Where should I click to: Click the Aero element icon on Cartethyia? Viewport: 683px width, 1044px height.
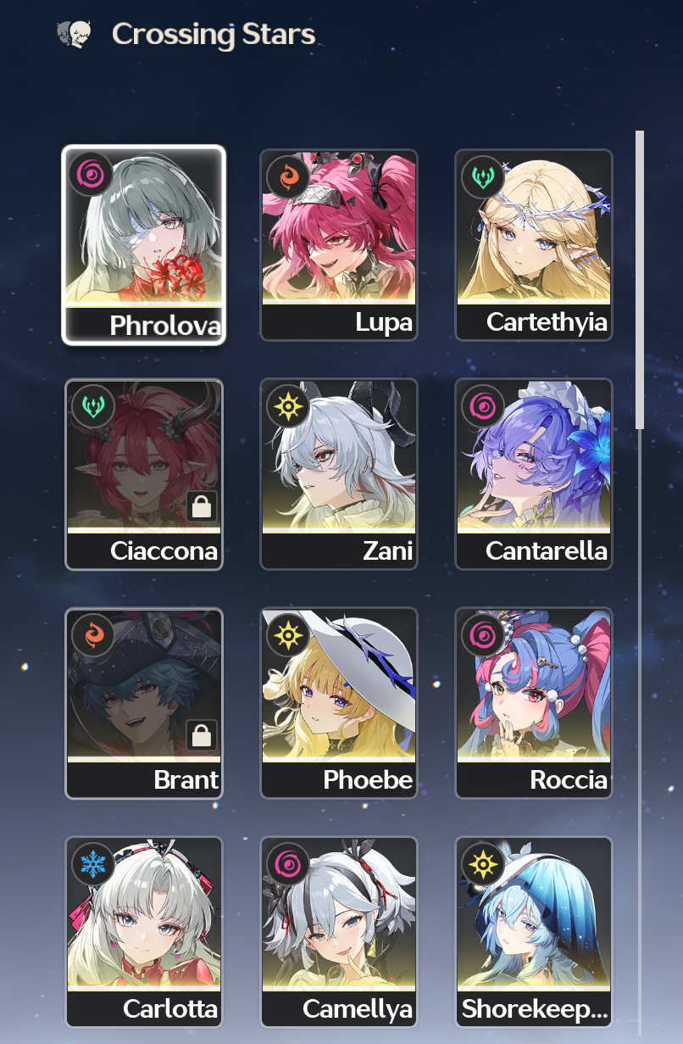[483, 175]
